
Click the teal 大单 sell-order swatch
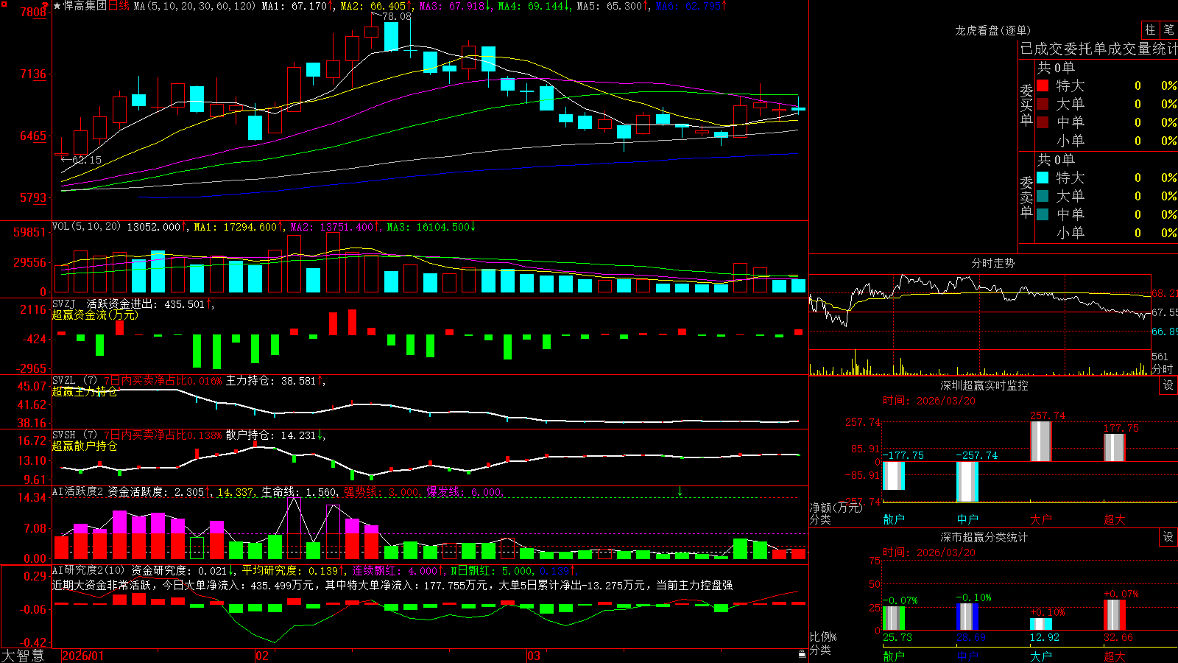[1043, 196]
